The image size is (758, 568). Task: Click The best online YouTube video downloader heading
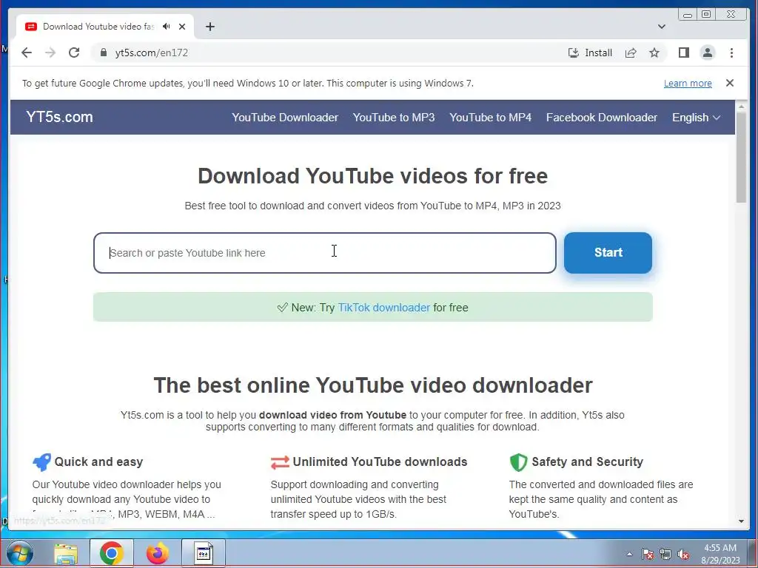click(x=373, y=385)
